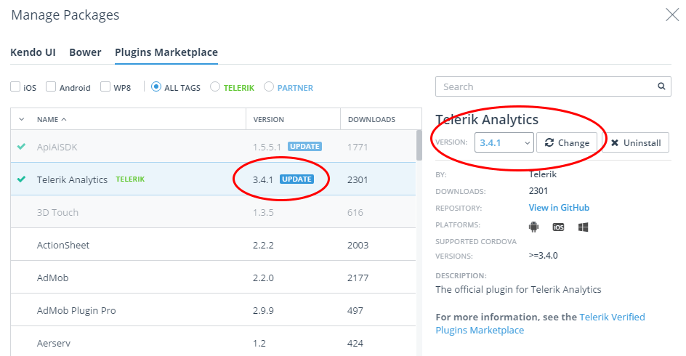The width and height of the screenshot is (686, 356).
Task: Select the Aerserv package row
Action: pos(213,342)
